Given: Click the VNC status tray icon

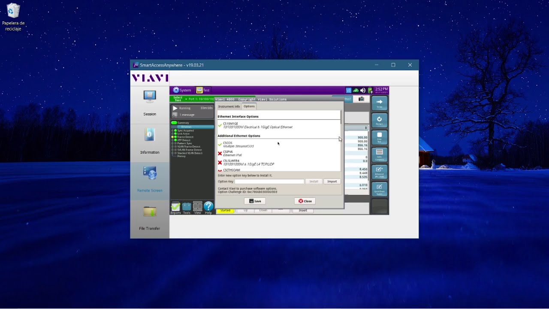Looking at the screenshot, I should coord(349,90).
